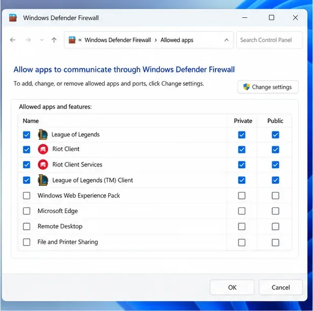The height and width of the screenshot is (311, 313).
Task: Check Private for Remote Desktop
Action: tap(241, 226)
